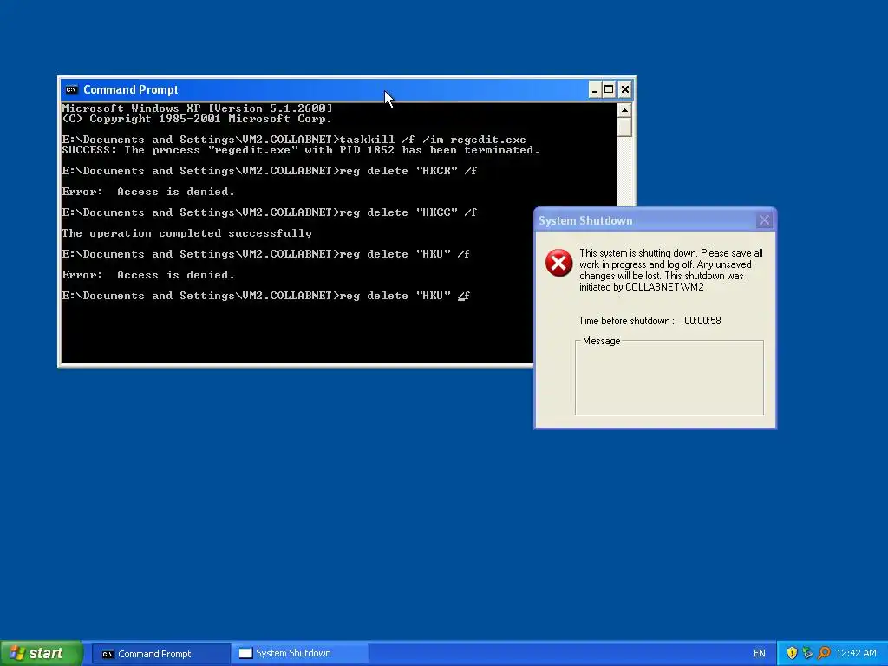Viewport: 888px width, 666px height.
Task: Close the Command Prompt window
Action: [x=624, y=89]
